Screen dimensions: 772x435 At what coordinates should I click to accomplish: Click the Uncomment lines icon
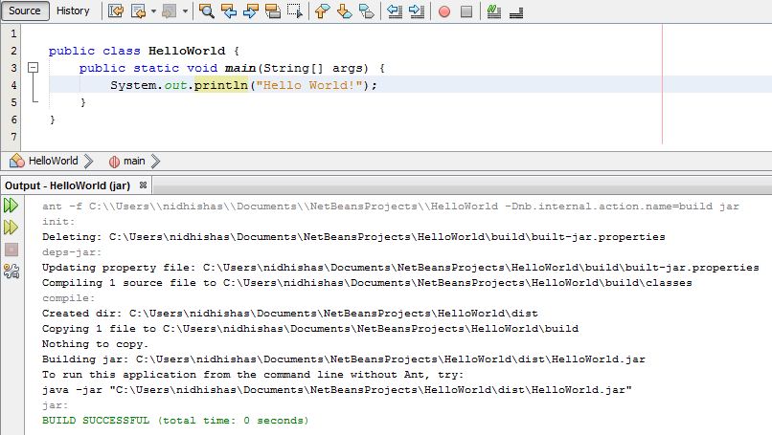click(516, 12)
